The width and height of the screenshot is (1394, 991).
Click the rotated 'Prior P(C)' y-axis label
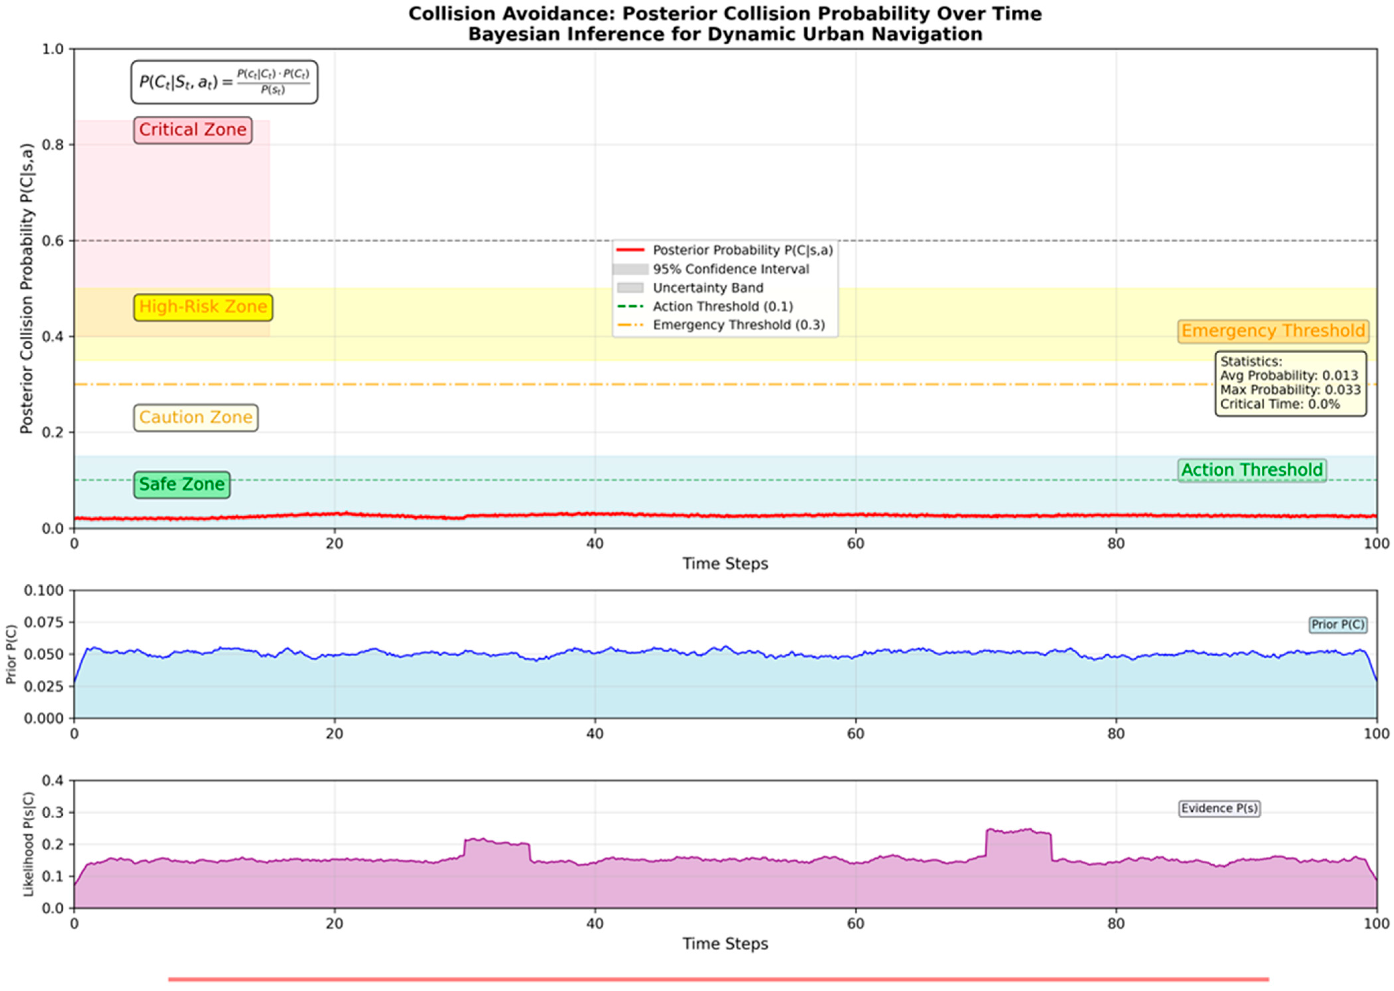[x=11, y=654]
